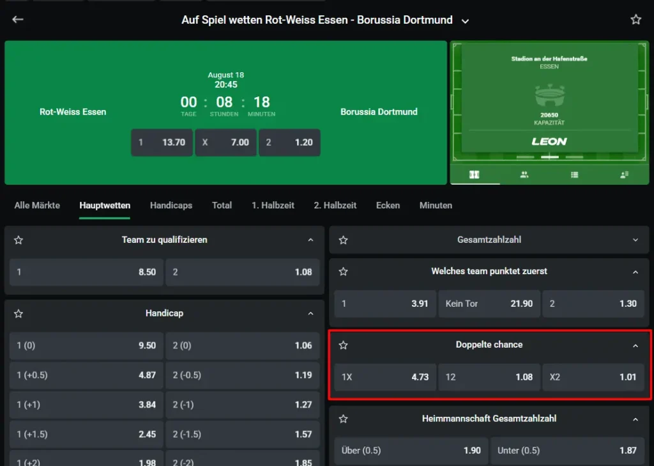The width and height of the screenshot is (654, 466).
Task: Click the August 18 date text
Action: click(225, 75)
